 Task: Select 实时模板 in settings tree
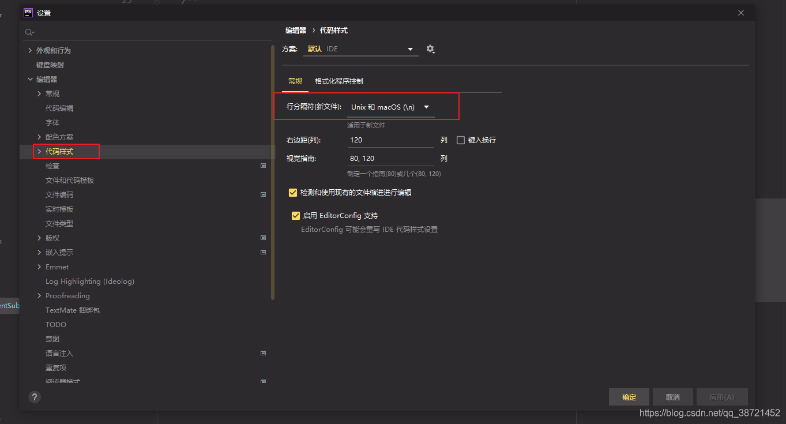[x=59, y=209]
